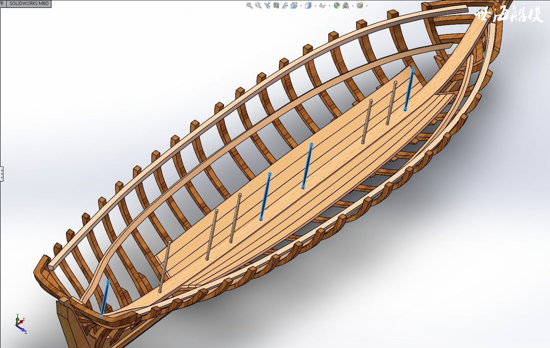Expand the View Orientation dropdown arrow

pos(301,6)
